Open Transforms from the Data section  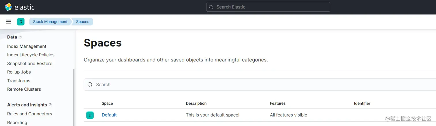point(19,81)
